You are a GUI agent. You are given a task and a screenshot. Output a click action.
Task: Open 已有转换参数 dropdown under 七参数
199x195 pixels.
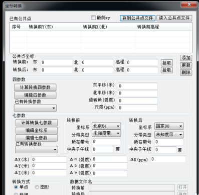[37, 150]
